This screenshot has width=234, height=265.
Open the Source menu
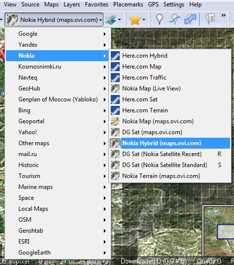30,4
